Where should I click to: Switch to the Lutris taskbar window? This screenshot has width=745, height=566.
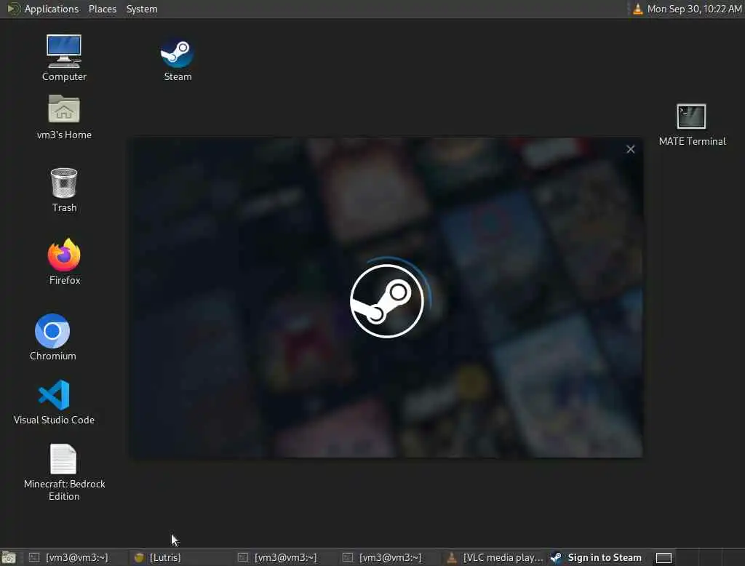[182, 557]
